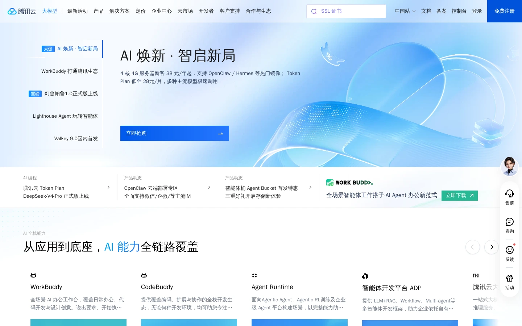Open the 解决方案 menu

[x=120, y=11]
